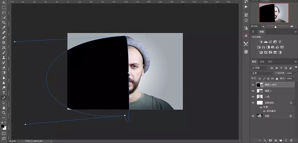298x143 pixels.
Task: Select the Lasso tool
Action: 4,13
